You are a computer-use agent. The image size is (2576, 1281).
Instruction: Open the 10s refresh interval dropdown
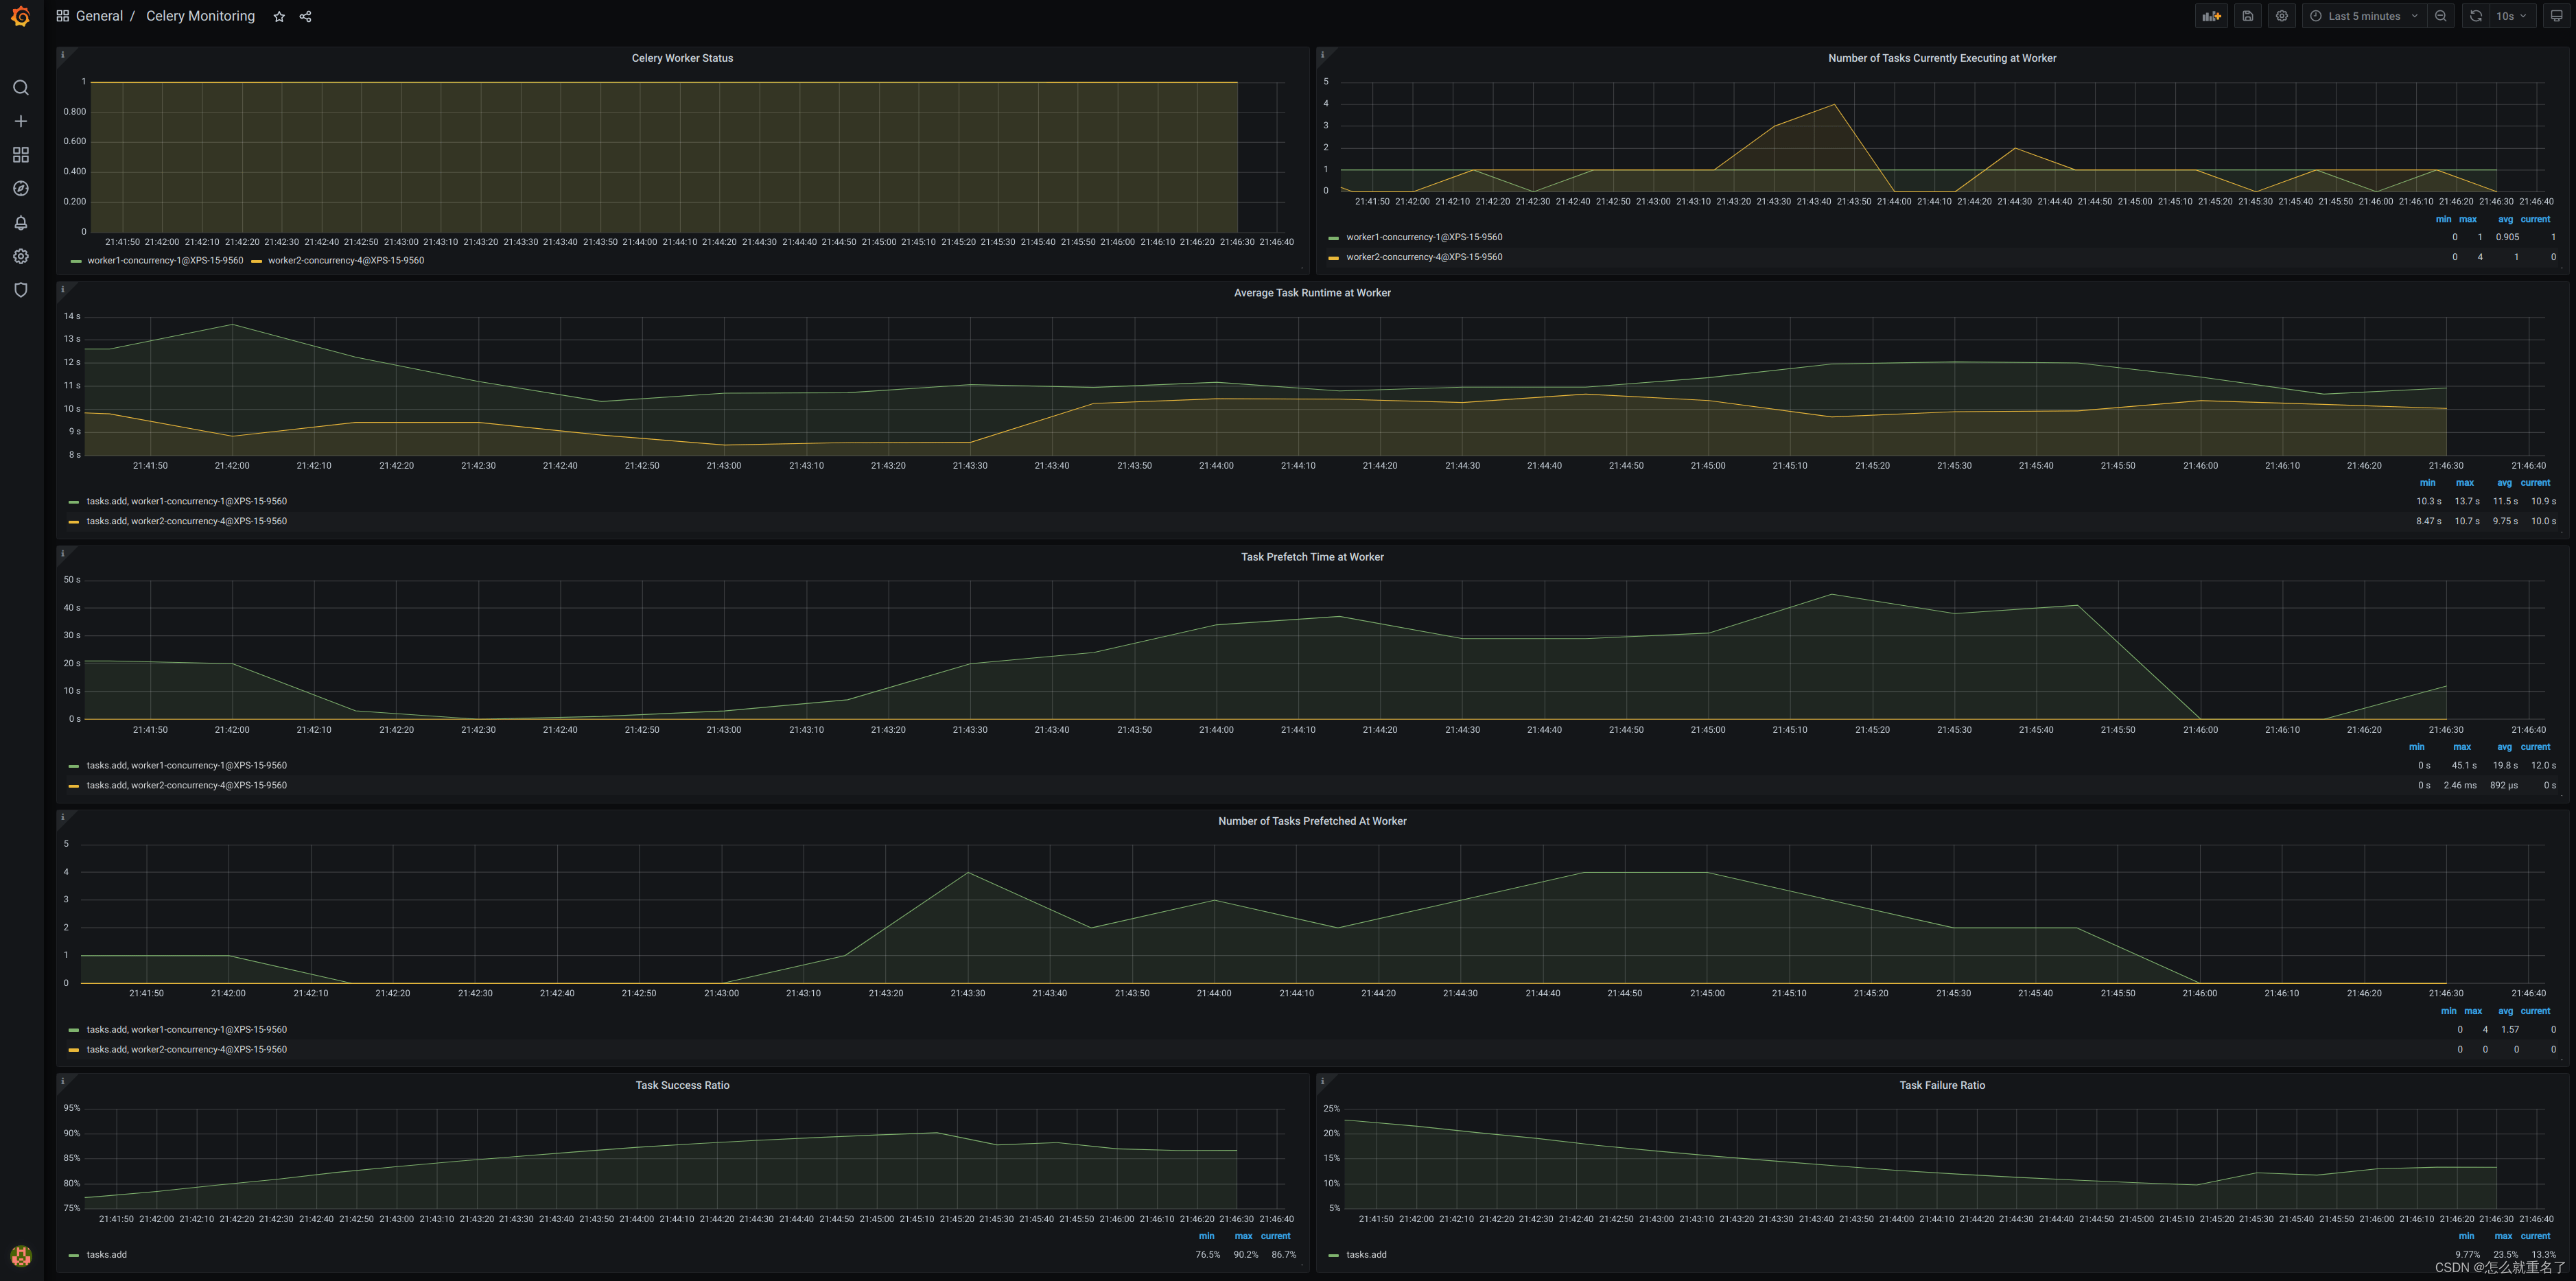click(x=2510, y=16)
